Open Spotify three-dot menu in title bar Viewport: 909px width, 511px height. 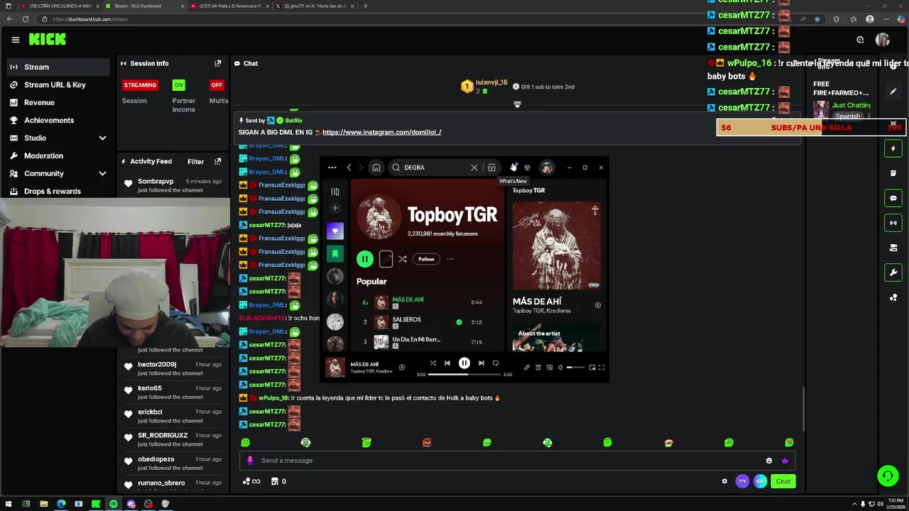point(332,167)
